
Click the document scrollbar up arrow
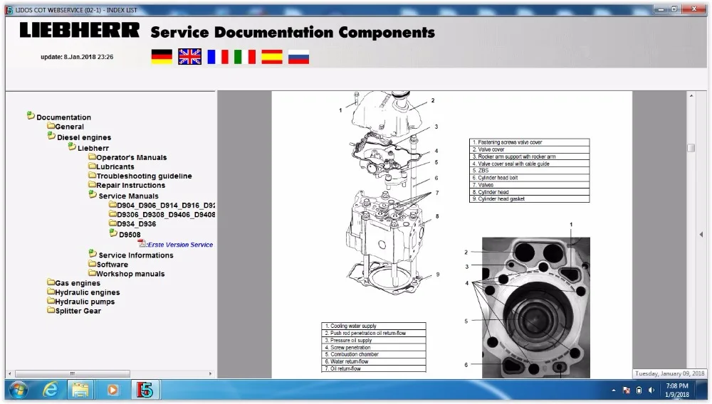691,96
